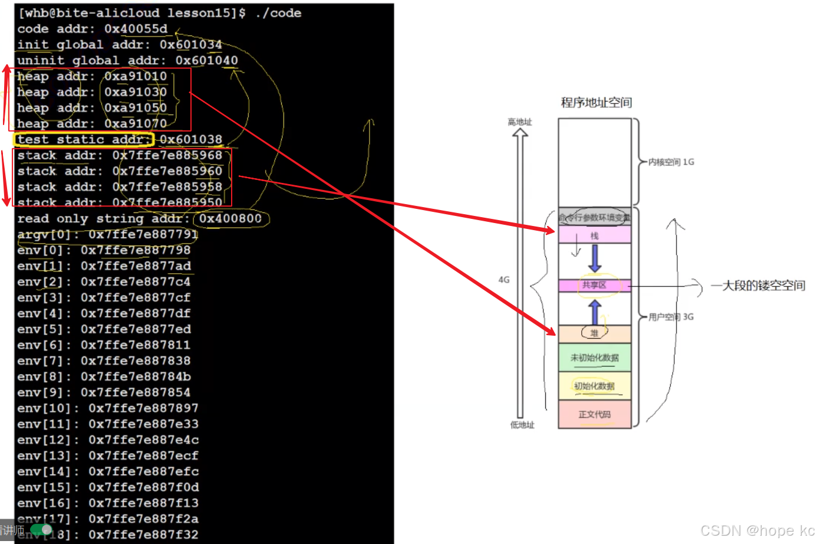
Task: Click stack addr value 0x7ffe7e885968
Action: click(x=167, y=156)
